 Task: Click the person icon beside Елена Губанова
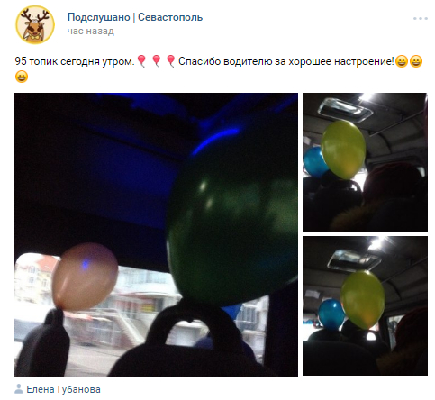click(19, 389)
